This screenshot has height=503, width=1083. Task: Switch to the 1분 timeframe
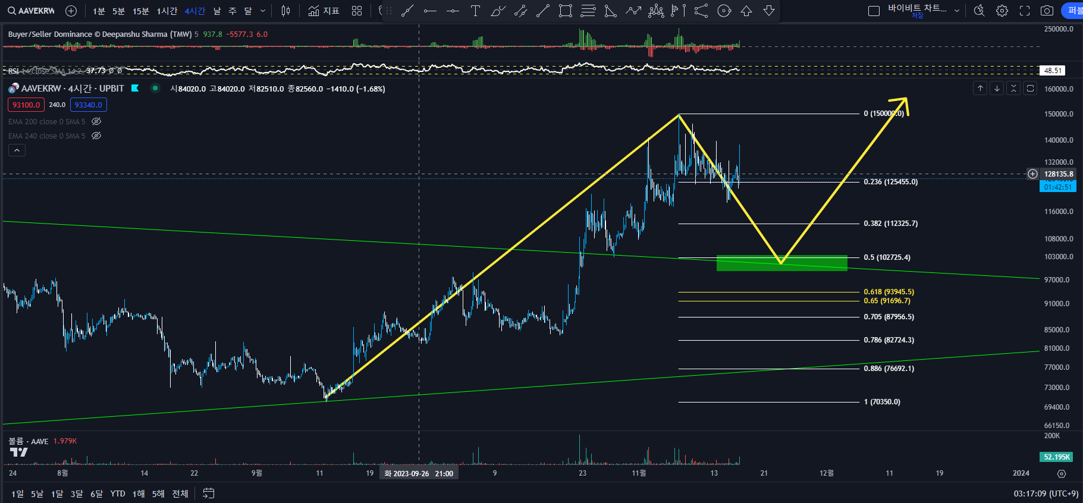tap(99, 11)
